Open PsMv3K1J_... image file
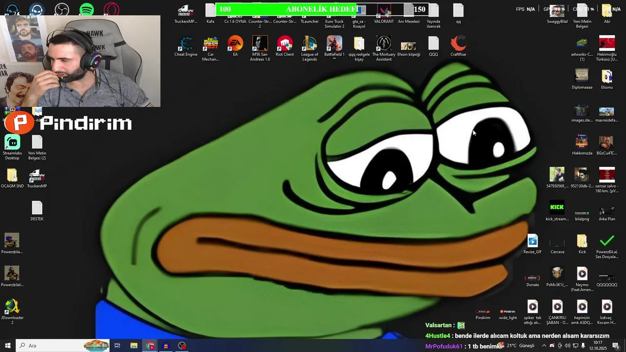Image resolution: width=626 pixels, height=352 pixels. click(x=557, y=277)
